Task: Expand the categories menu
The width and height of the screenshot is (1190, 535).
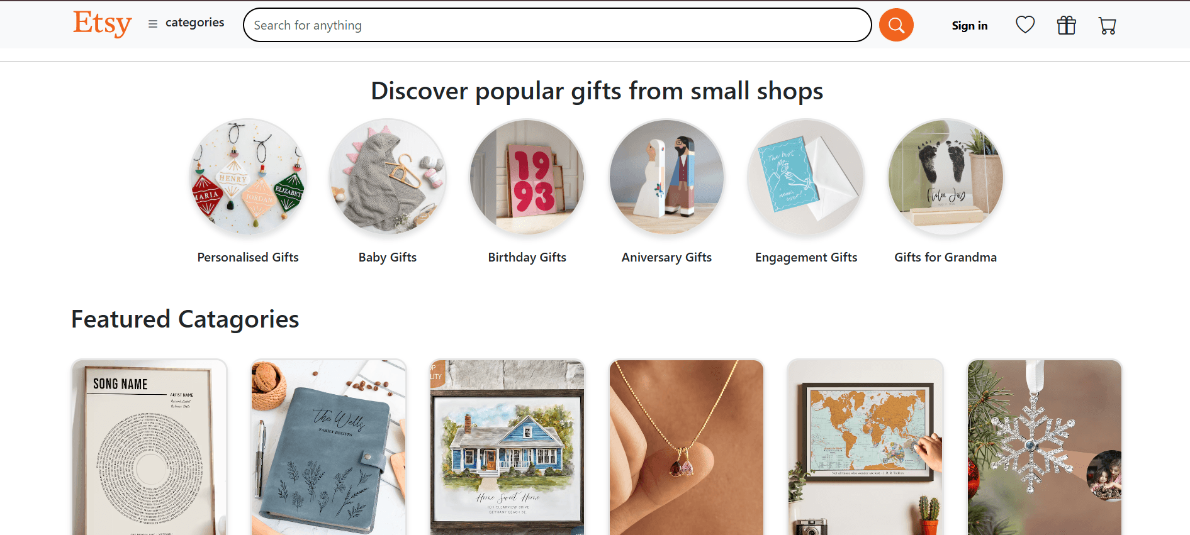Action: (x=194, y=23)
